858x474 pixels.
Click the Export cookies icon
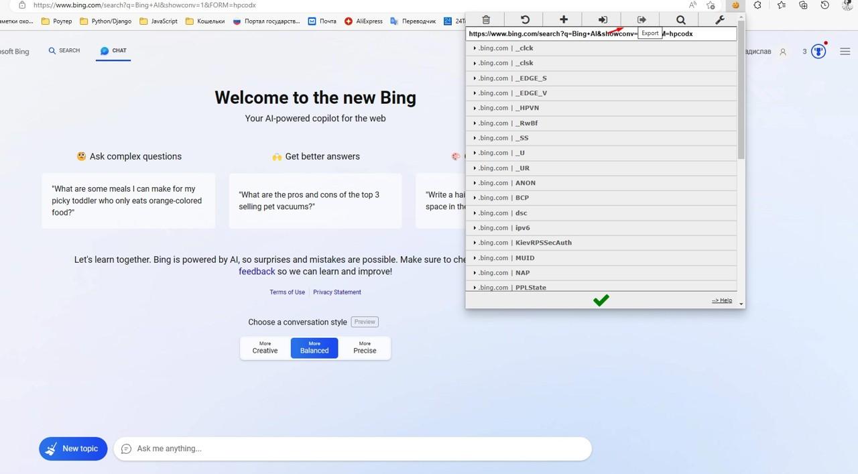[641, 19]
